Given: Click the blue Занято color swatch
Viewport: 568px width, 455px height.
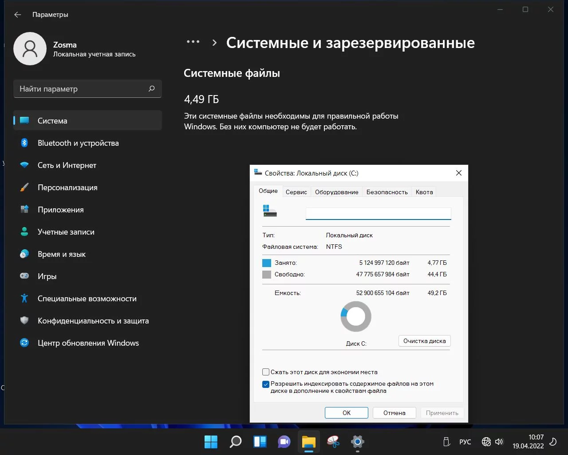Looking at the screenshot, I should pos(267,263).
